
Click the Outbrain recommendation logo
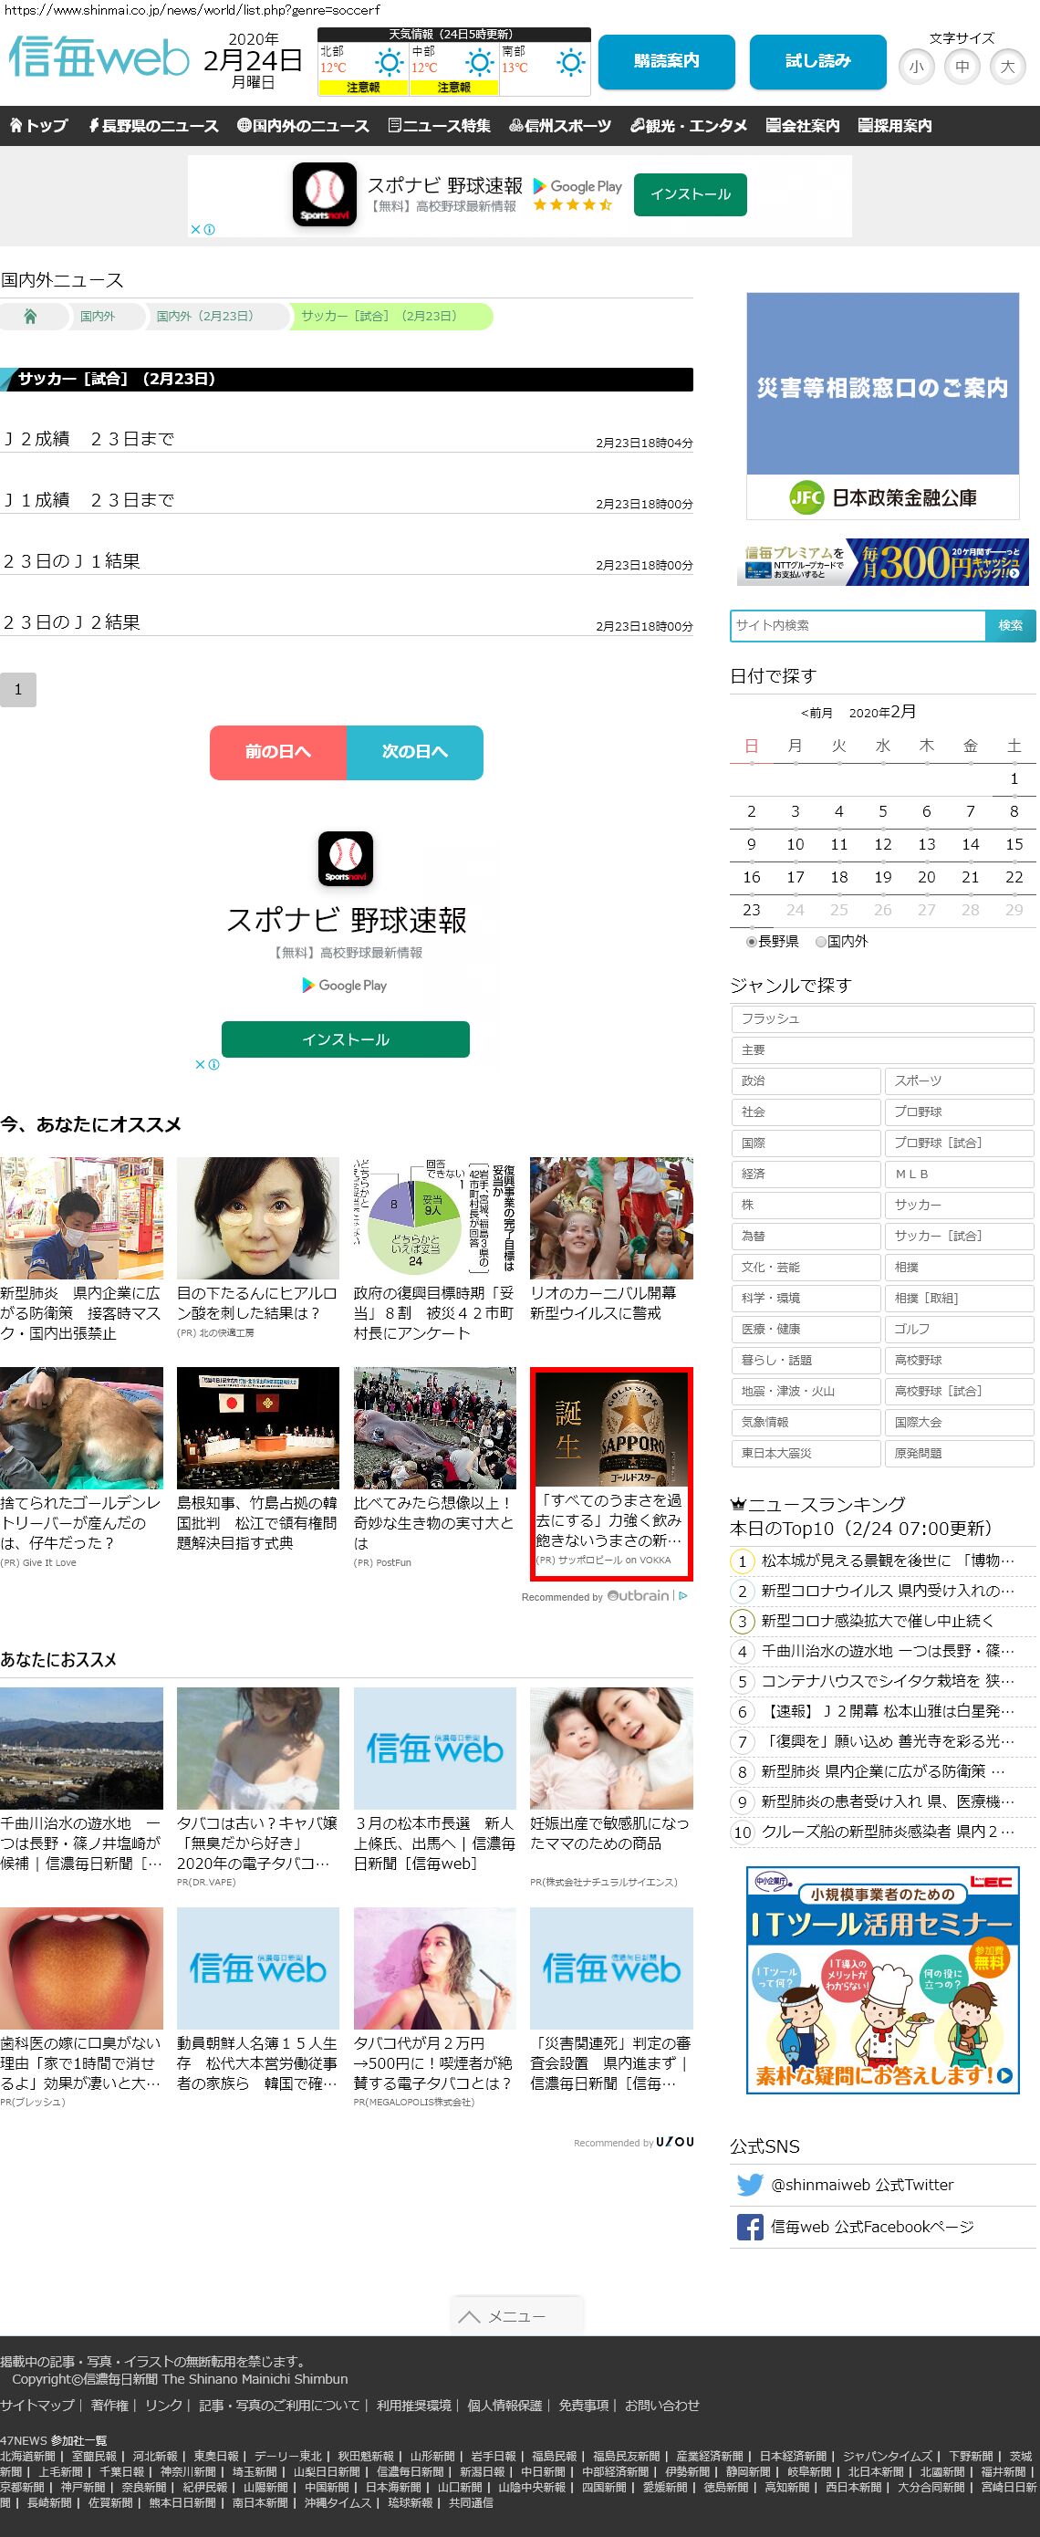pos(640,1595)
